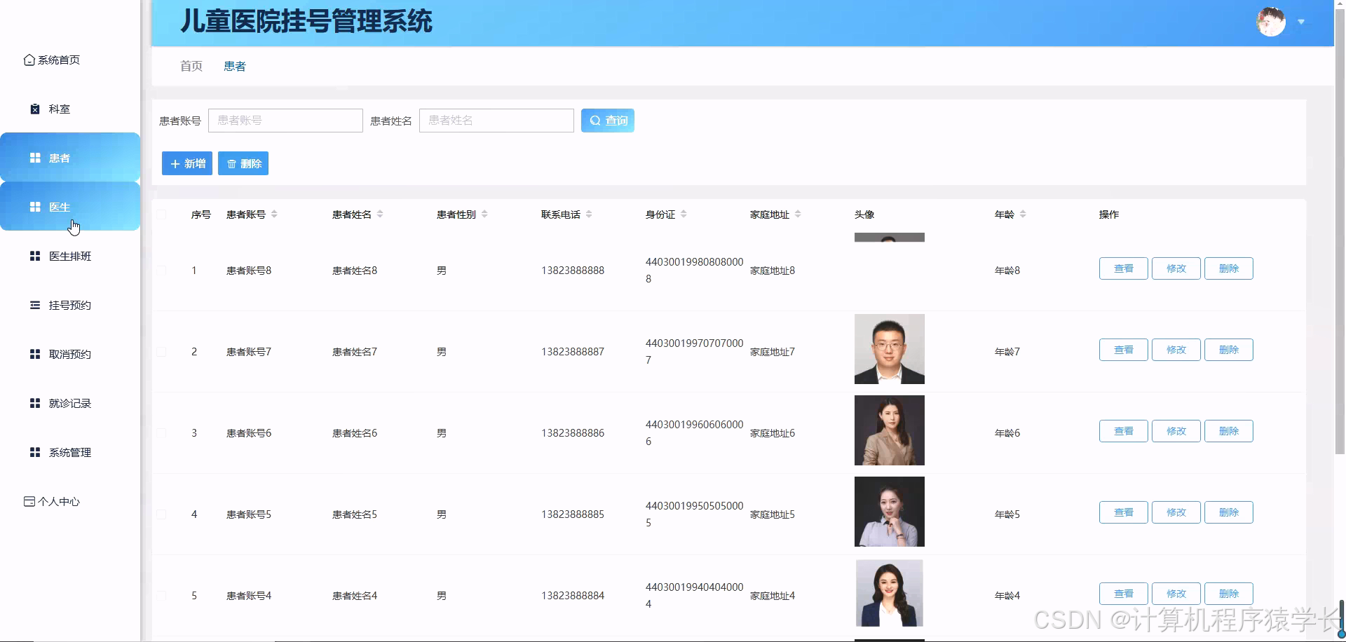Open 系统首页 via the home icon

pos(29,60)
